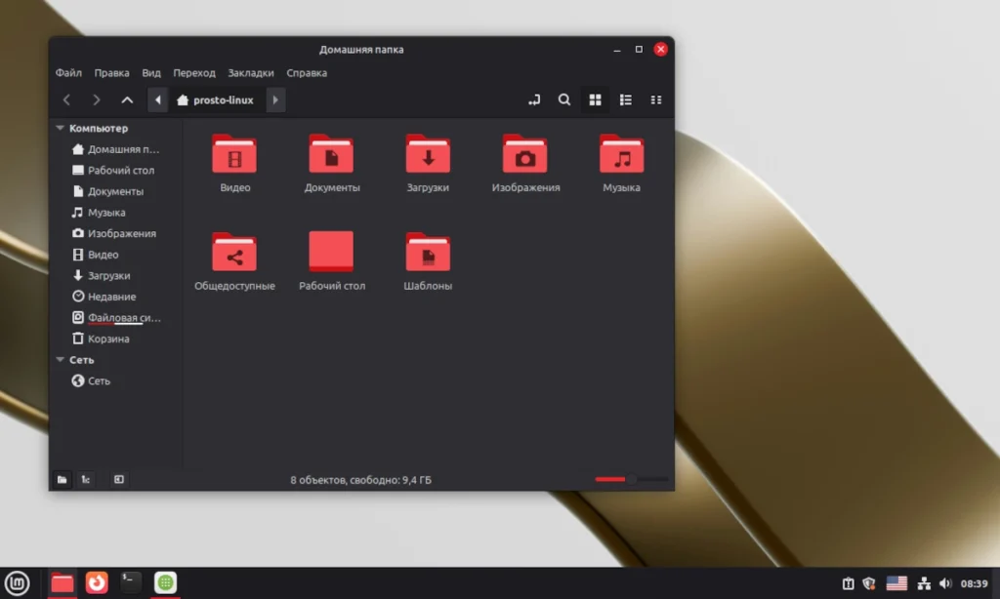Select the Музыка folder icon

click(622, 154)
